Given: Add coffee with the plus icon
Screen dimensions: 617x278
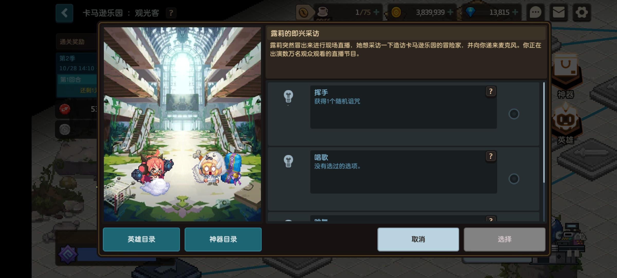Looking at the screenshot, I should [376, 12].
